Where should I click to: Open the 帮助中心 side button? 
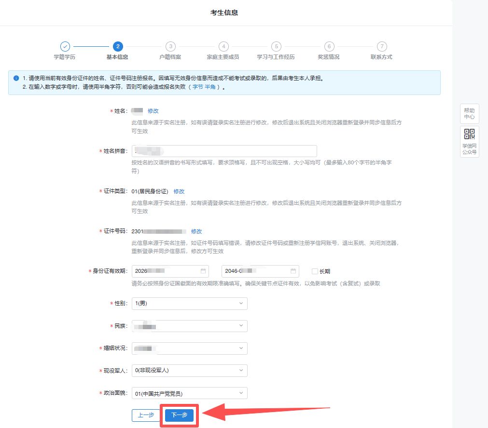469,114
